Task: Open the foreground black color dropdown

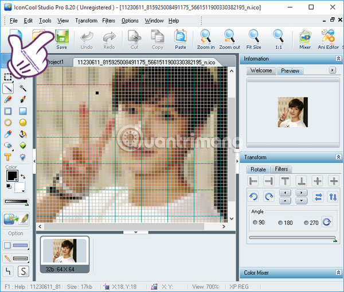Action: click(x=16, y=180)
